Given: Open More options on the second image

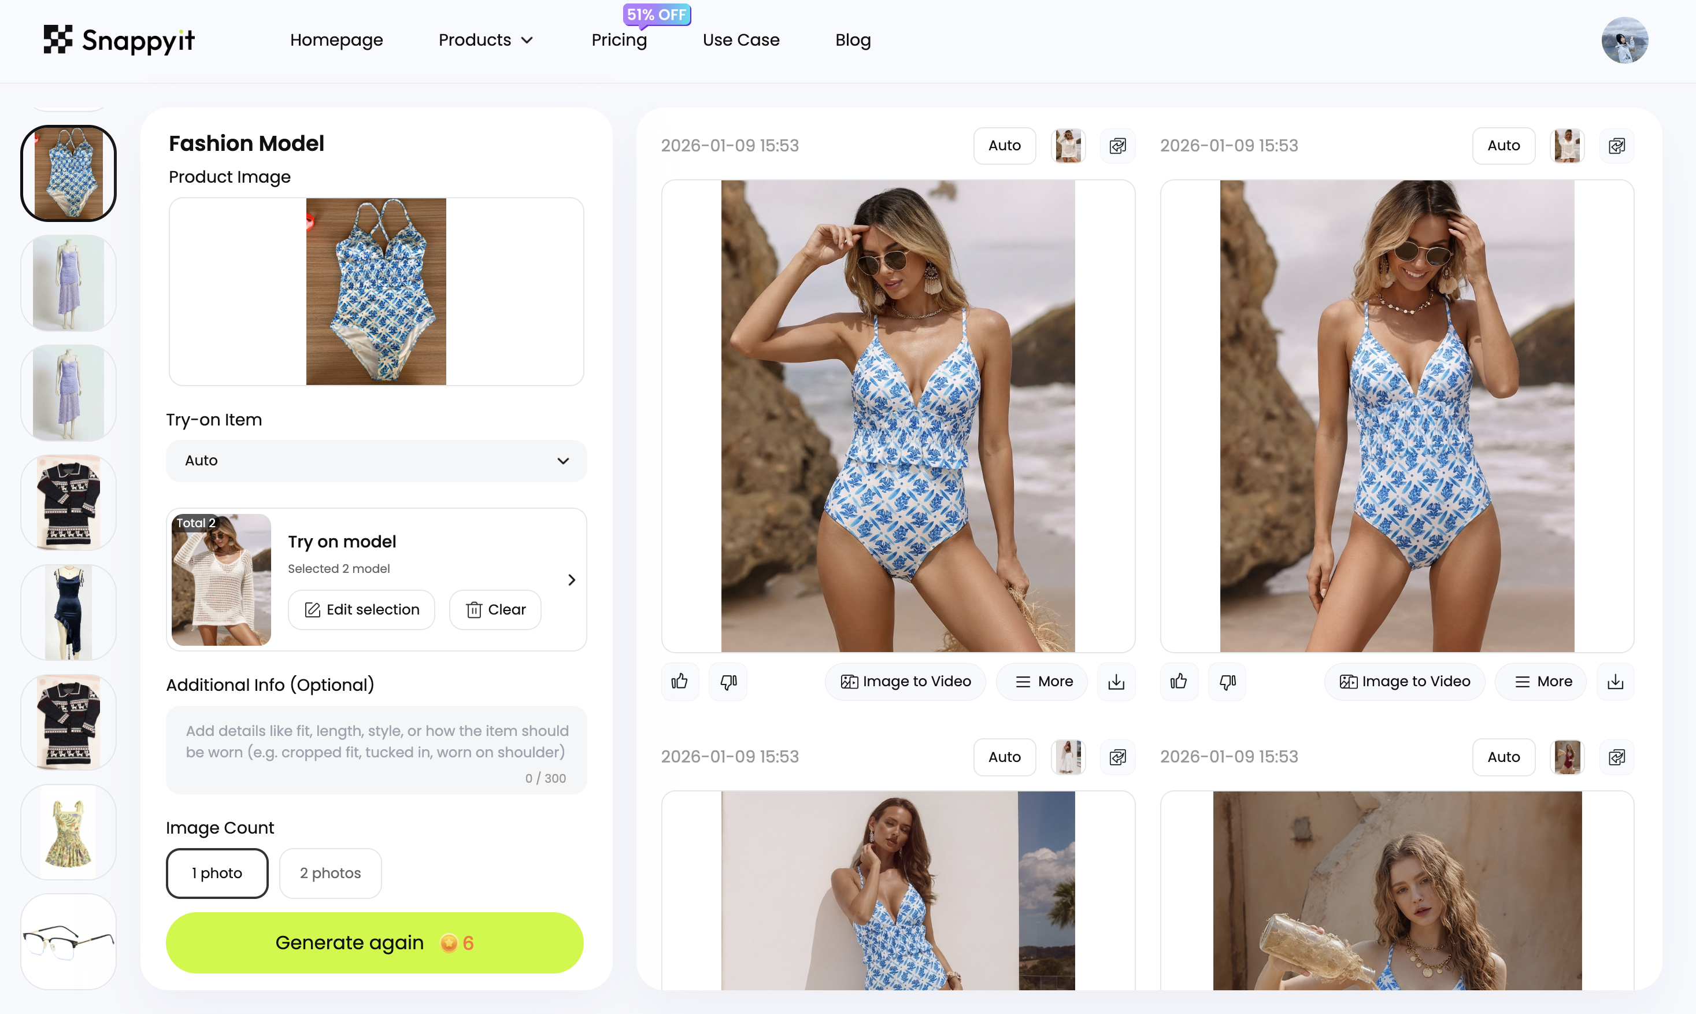Looking at the screenshot, I should [x=1541, y=681].
